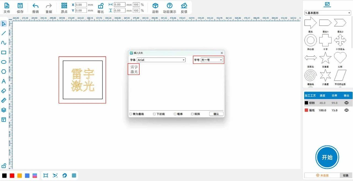Pick the red color swatch
This screenshot has height=181, width=353.
pos(12,175)
